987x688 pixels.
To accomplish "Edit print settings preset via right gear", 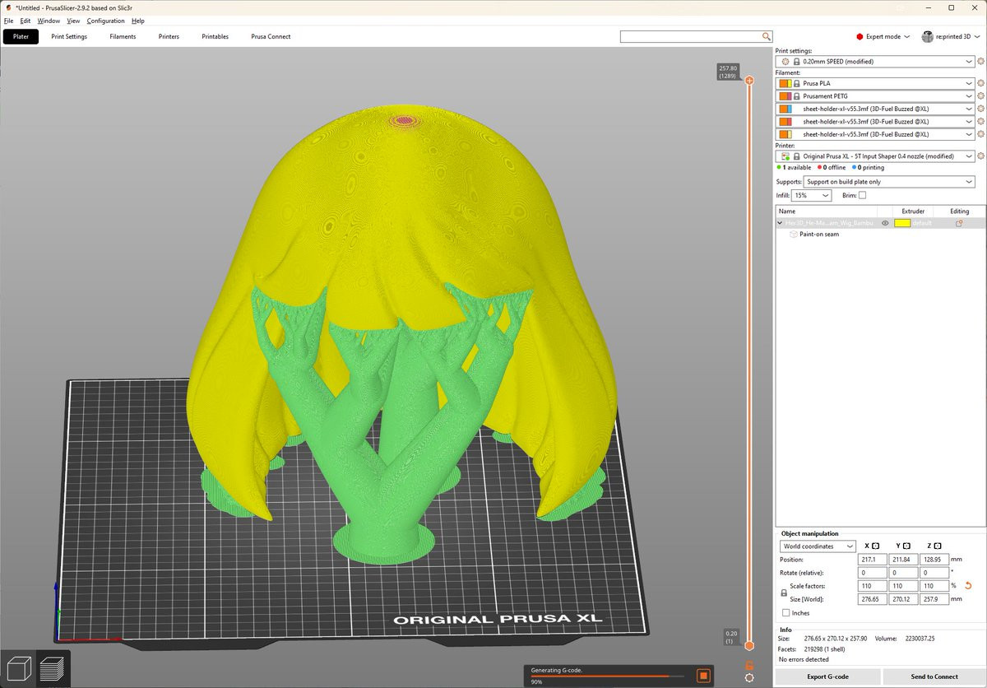I will point(980,62).
